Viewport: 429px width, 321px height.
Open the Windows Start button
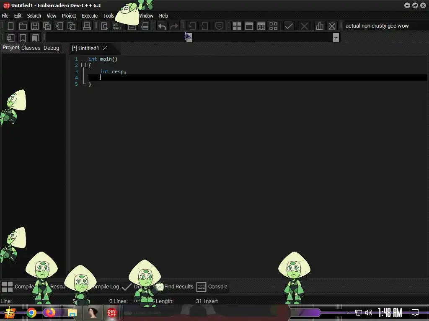click(x=10, y=313)
